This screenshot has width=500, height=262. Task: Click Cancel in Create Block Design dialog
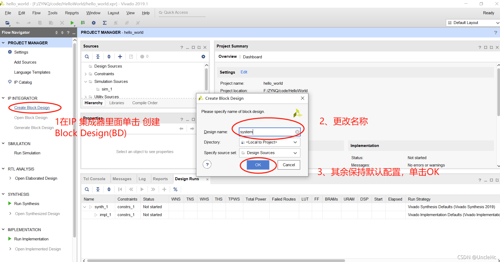click(x=289, y=165)
